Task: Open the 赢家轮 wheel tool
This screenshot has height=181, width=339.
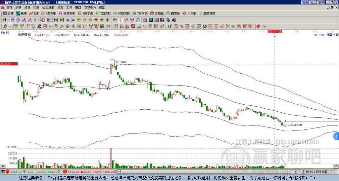Action: click(173, 13)
